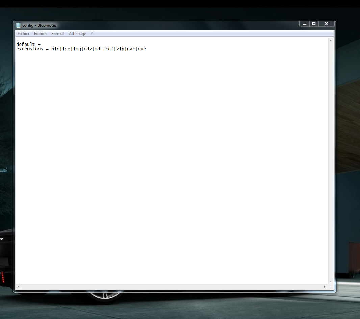The height and width of the screenshot is (319, 360).
Task: Close the config Bloc-notes window
Action: (x=326, y=24)
